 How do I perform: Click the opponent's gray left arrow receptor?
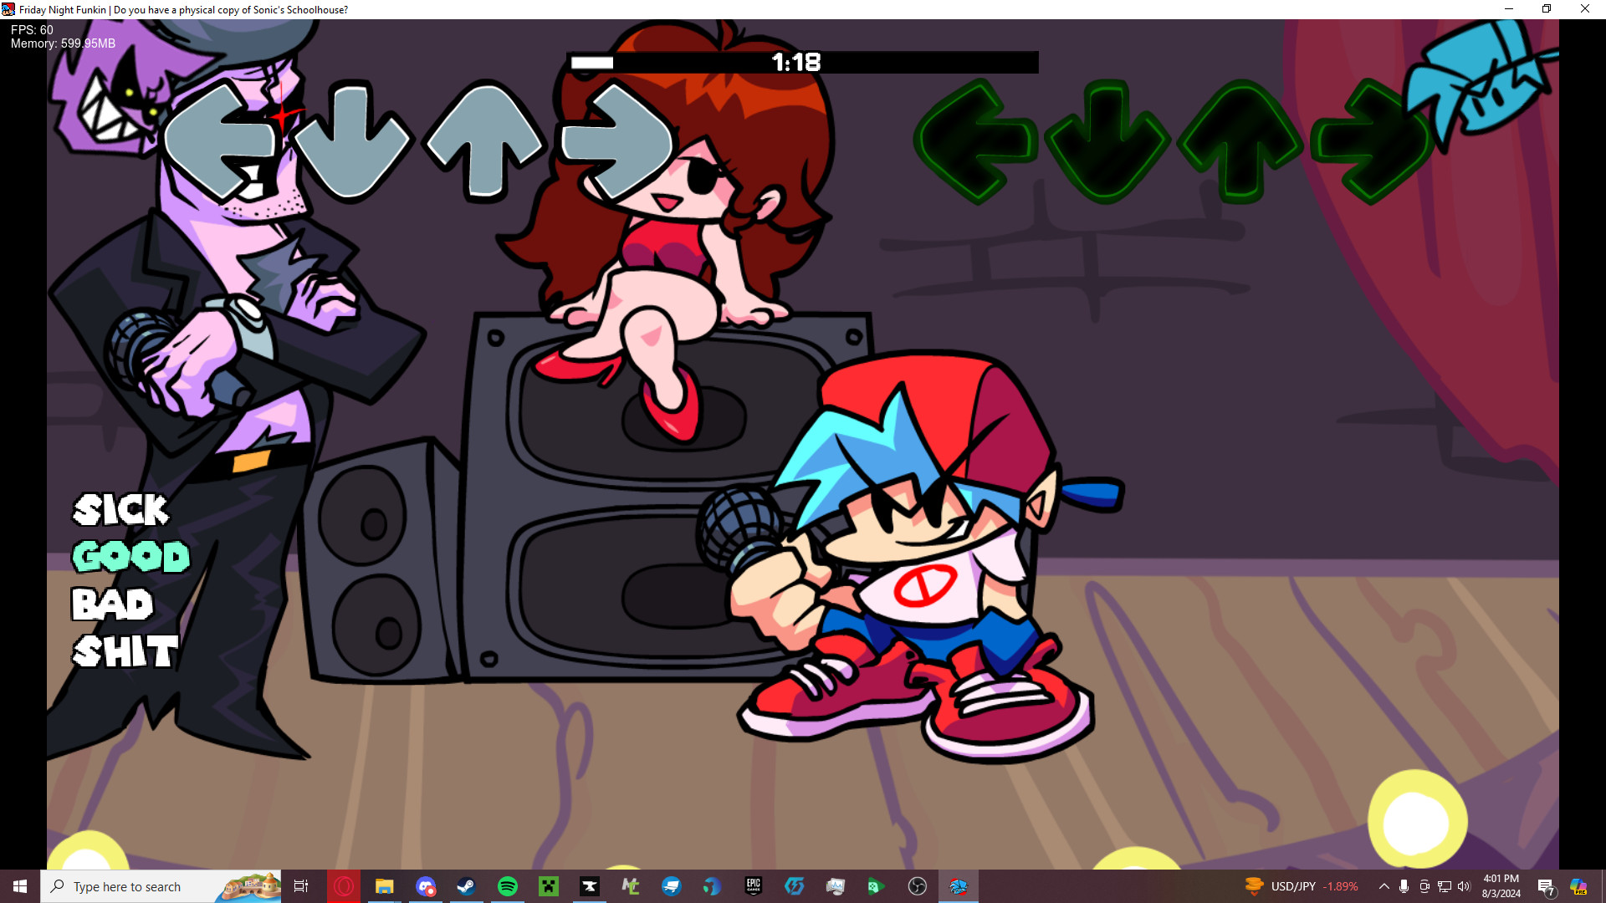[220, 140]
